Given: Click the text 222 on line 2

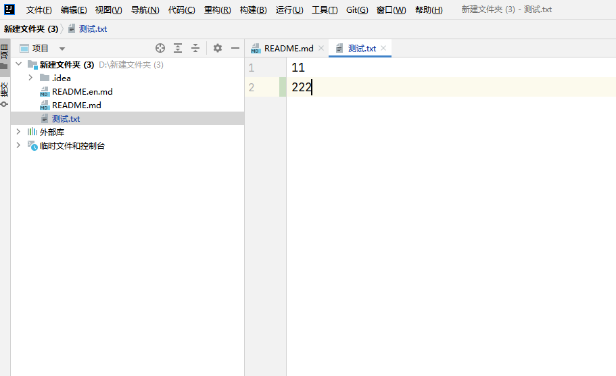Looking at the screenshot, I should click(x=302, y=87).
